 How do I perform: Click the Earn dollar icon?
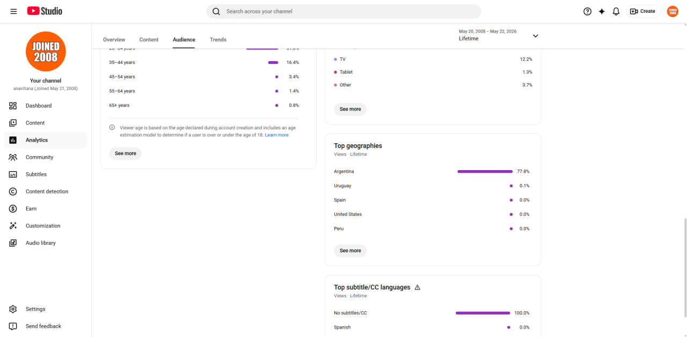(x=13, y=209)
